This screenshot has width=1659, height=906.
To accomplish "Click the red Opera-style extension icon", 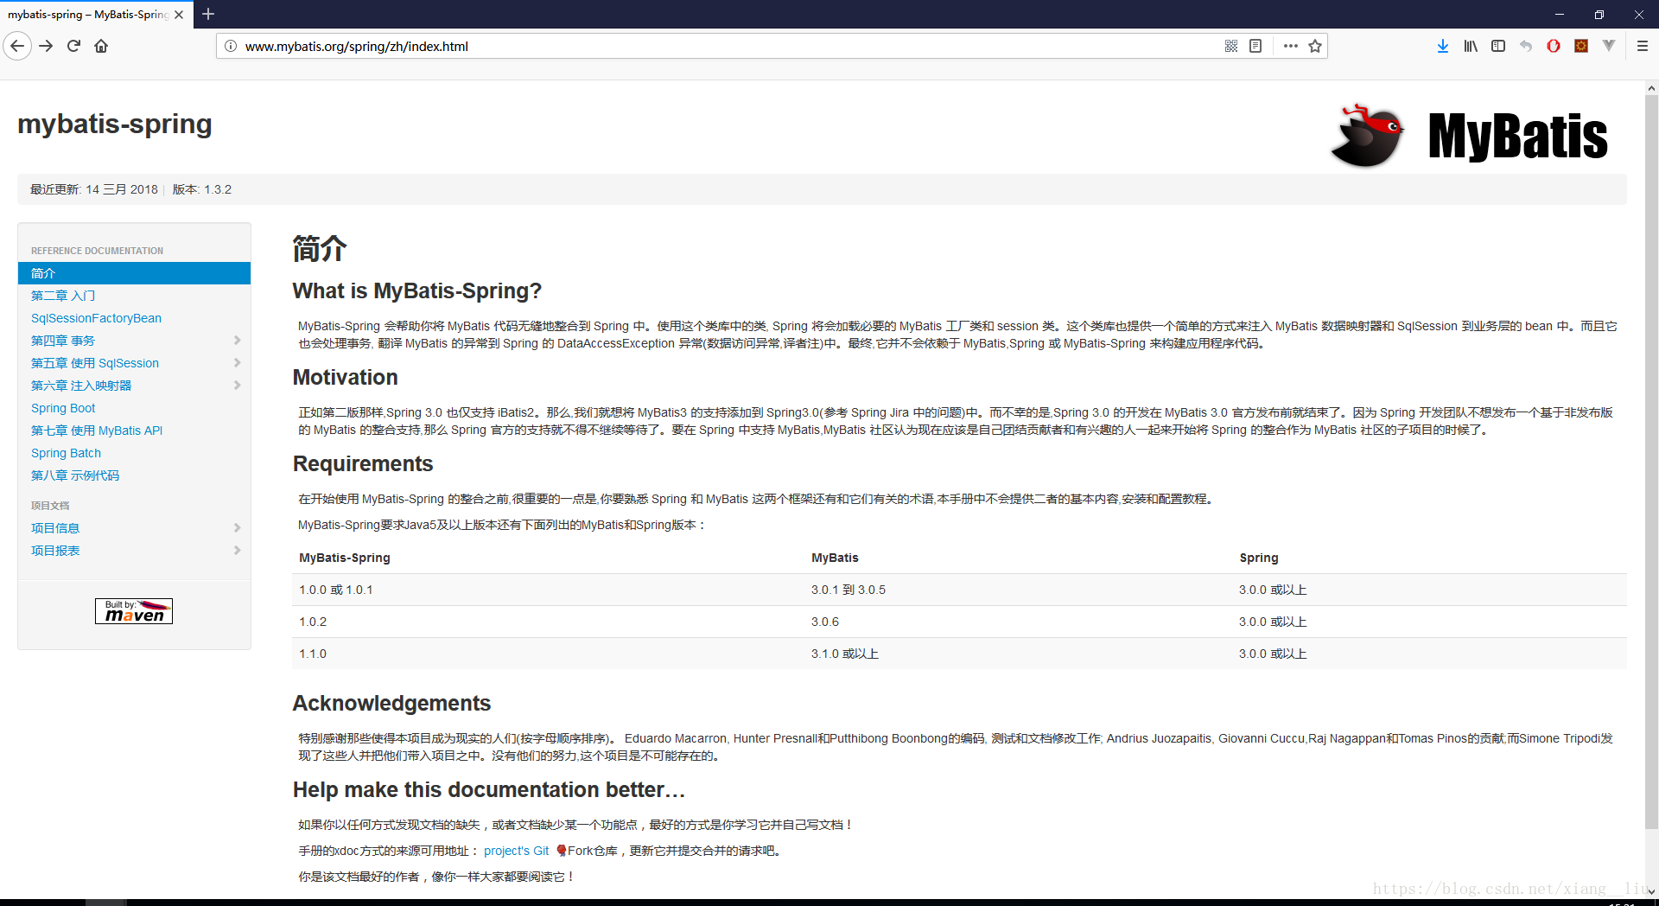I will pyautogui.click(x=1554, y=46).
